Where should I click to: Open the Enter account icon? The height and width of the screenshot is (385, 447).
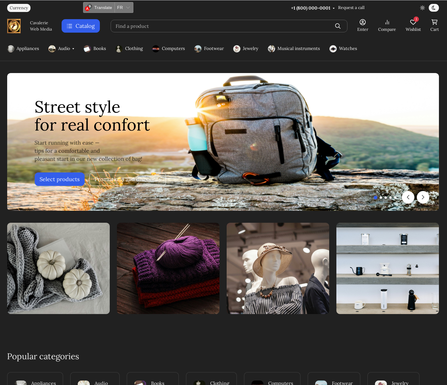(x=363, y=22)
